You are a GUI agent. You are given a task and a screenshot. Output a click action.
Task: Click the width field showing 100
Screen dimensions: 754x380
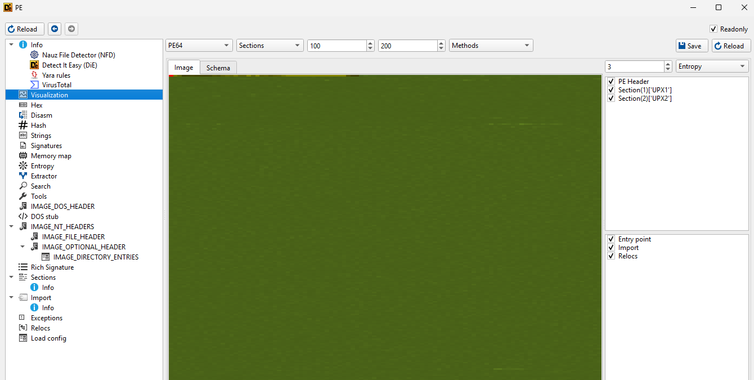coord(336,46)
